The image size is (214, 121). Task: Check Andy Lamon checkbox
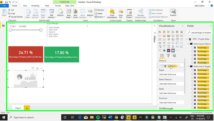(x=47, y=36)
